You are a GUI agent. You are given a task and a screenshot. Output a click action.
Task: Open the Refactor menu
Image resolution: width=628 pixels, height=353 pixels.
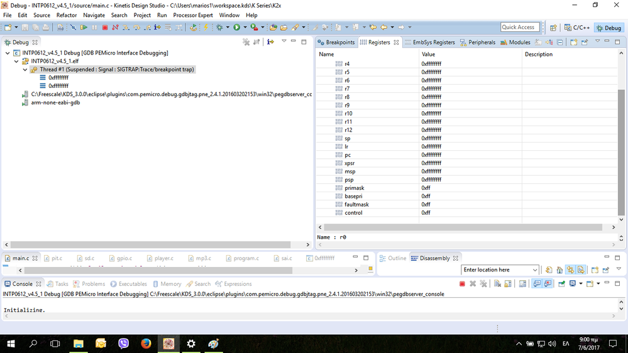click(x=67, y=15)
